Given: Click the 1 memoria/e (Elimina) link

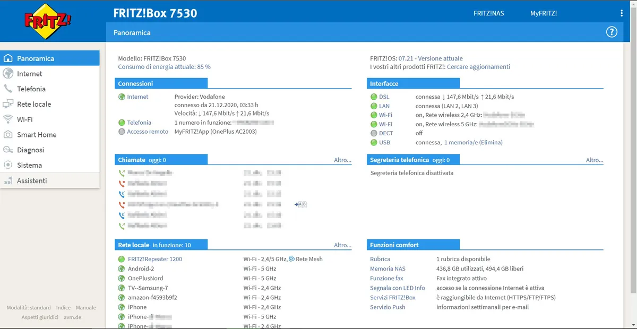Looking at the screenshot, I should click(474, 142).
